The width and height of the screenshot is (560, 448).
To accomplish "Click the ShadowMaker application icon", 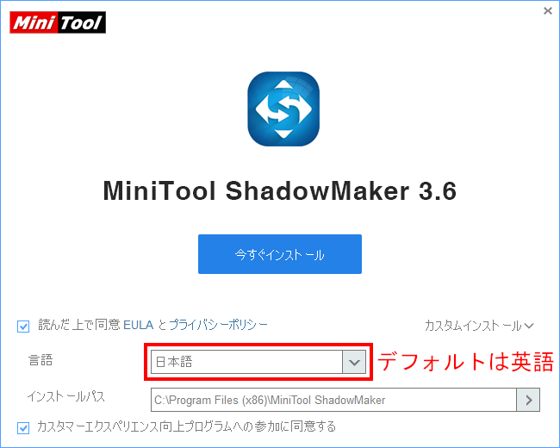I will coord(283,109).
